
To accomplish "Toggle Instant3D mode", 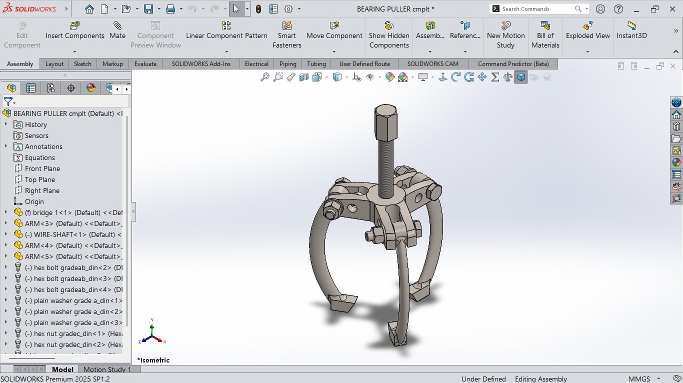I will 631,30.
